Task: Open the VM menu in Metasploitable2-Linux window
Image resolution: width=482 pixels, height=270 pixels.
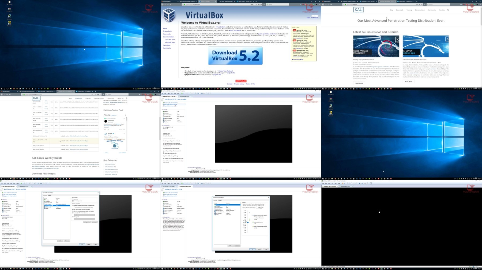Action: click(172, 183)
